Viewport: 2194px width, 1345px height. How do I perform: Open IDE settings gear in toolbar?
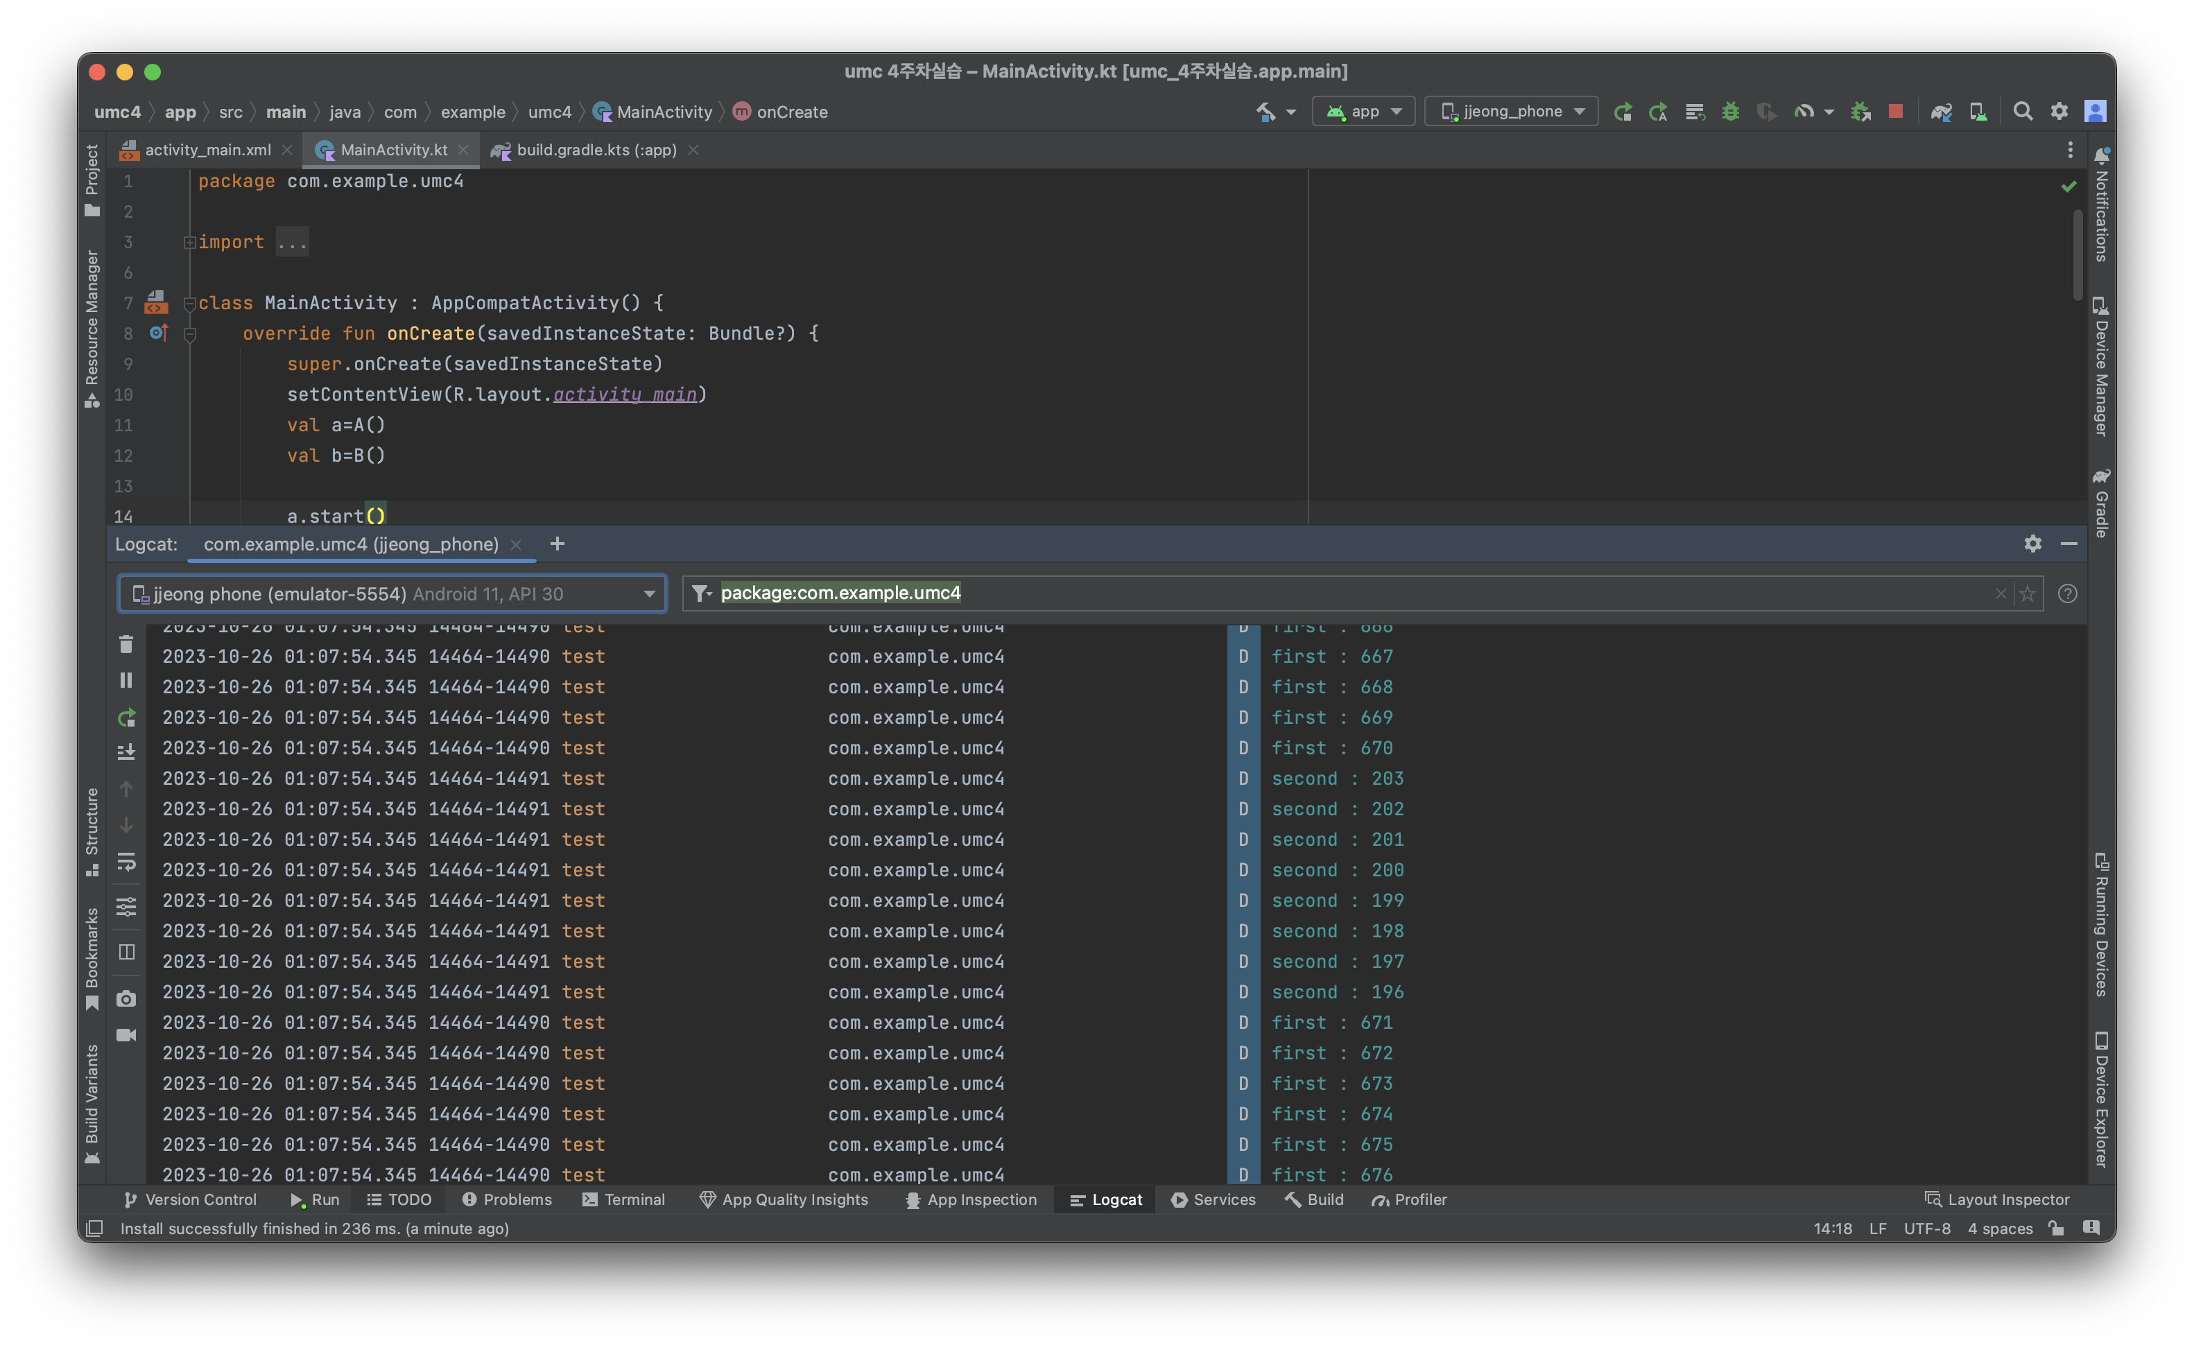2059,111
